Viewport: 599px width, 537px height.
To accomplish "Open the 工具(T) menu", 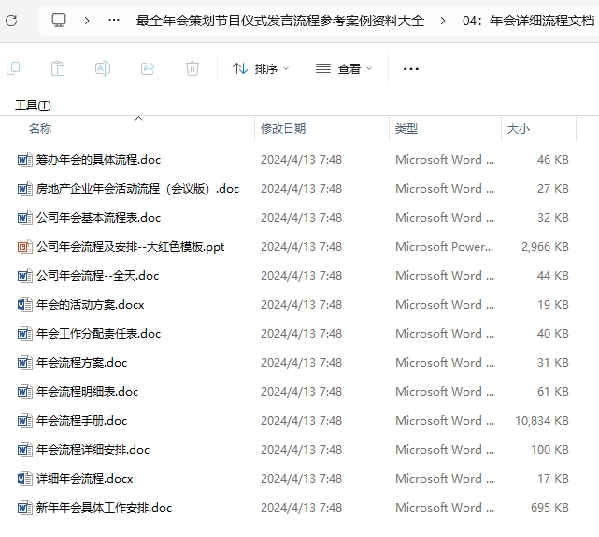I will [33, 106].
